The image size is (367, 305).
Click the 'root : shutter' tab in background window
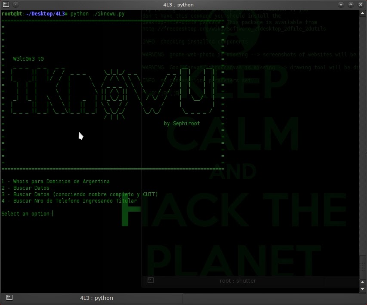238,280
